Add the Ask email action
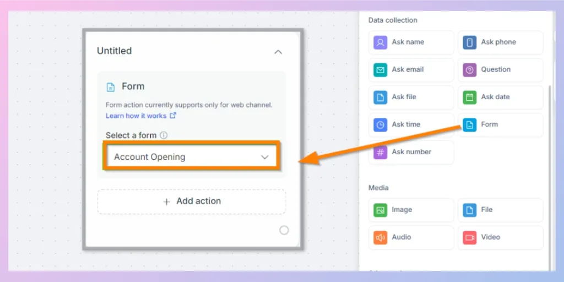 411,70
